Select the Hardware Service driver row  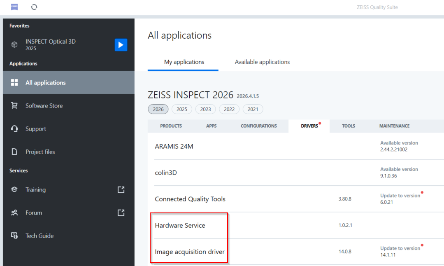(x=296, y=225)
